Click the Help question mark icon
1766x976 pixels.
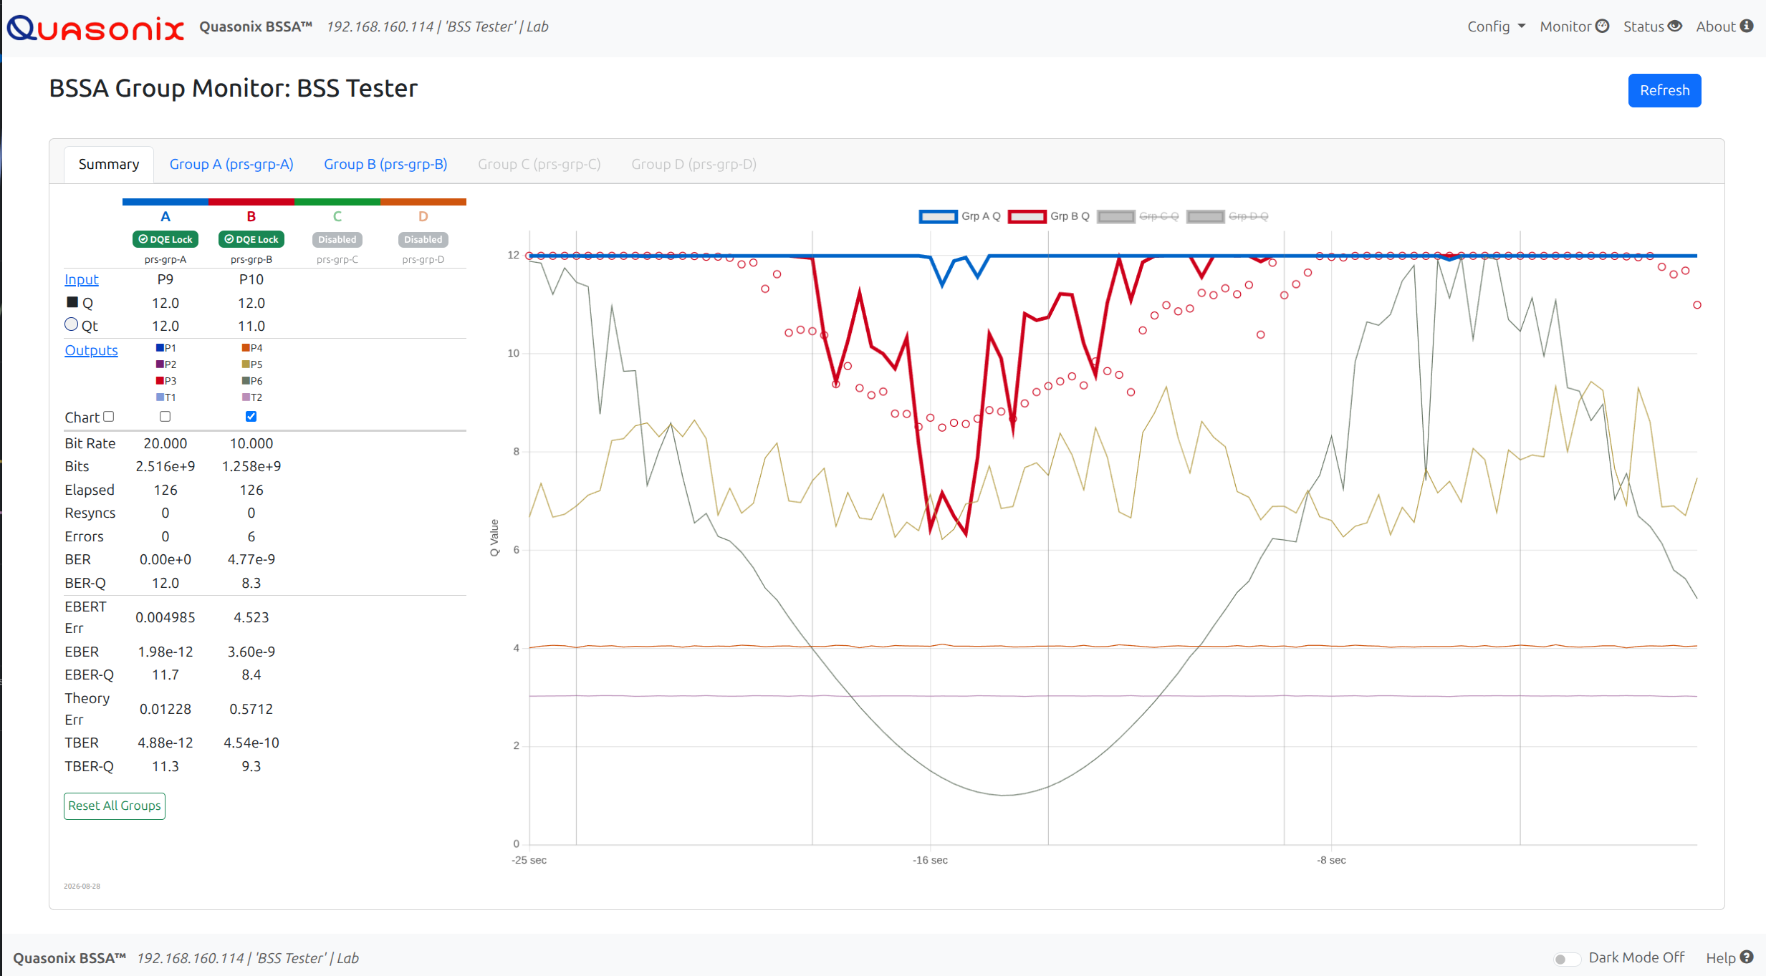point(1747,957)
